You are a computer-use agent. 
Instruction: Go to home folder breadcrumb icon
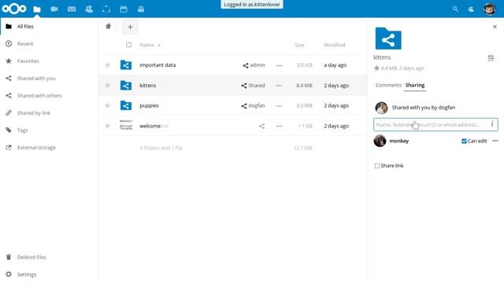(x=109, y=26)
